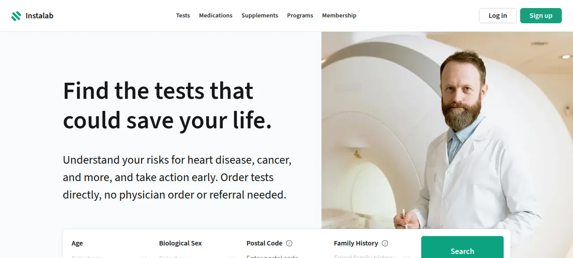Click the green Search button
Screen dimensions: 573x258
pos(462,247)
